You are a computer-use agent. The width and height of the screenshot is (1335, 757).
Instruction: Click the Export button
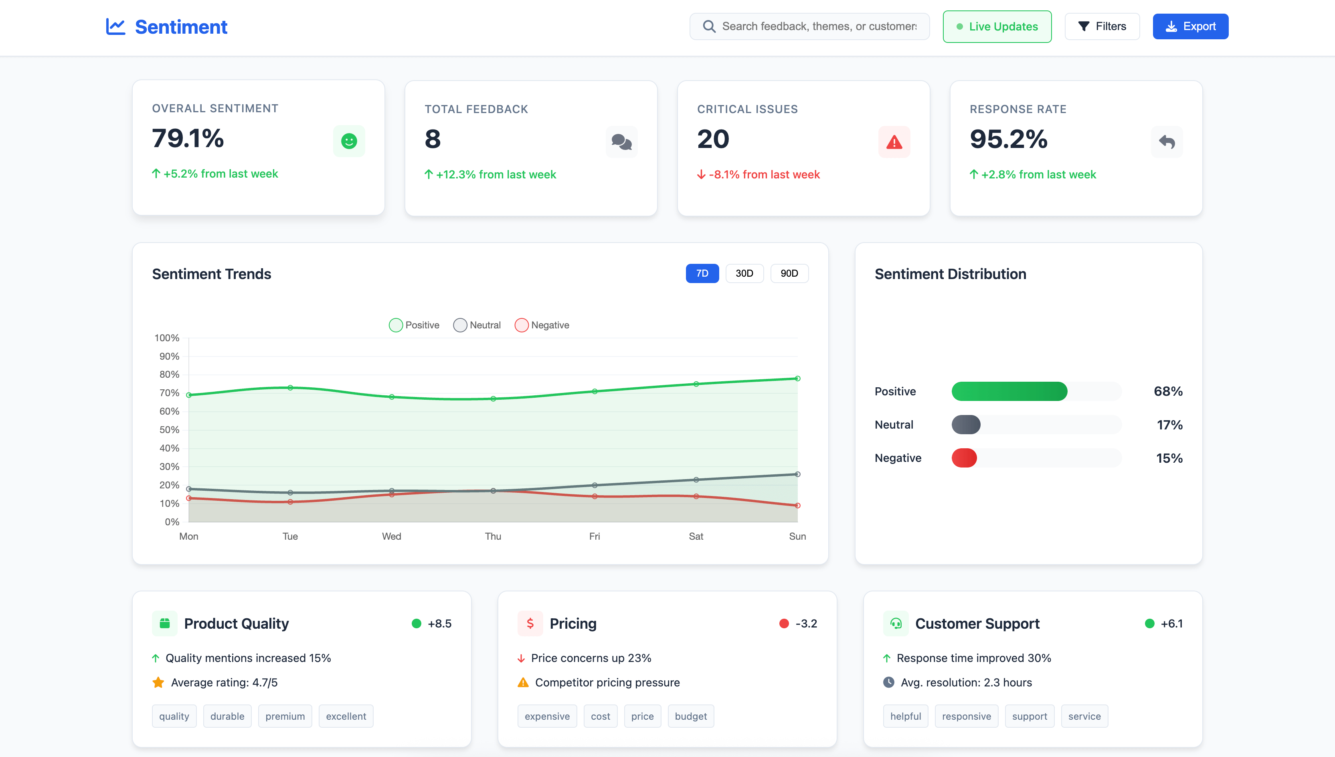pos(1191,26)
